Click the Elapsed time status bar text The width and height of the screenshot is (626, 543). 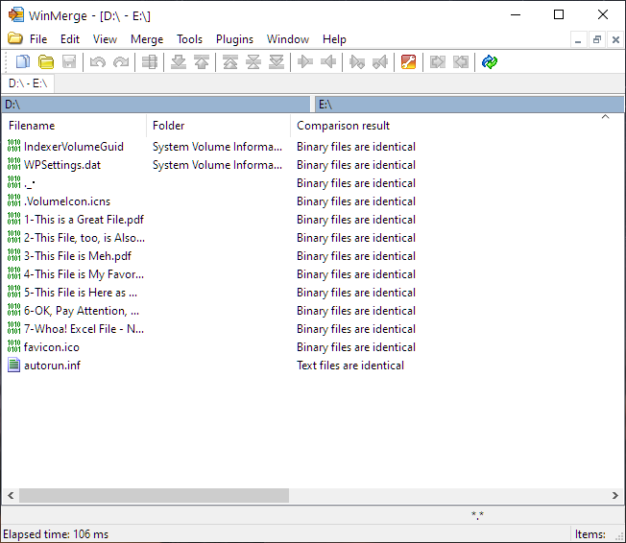[x=56, y=533]
